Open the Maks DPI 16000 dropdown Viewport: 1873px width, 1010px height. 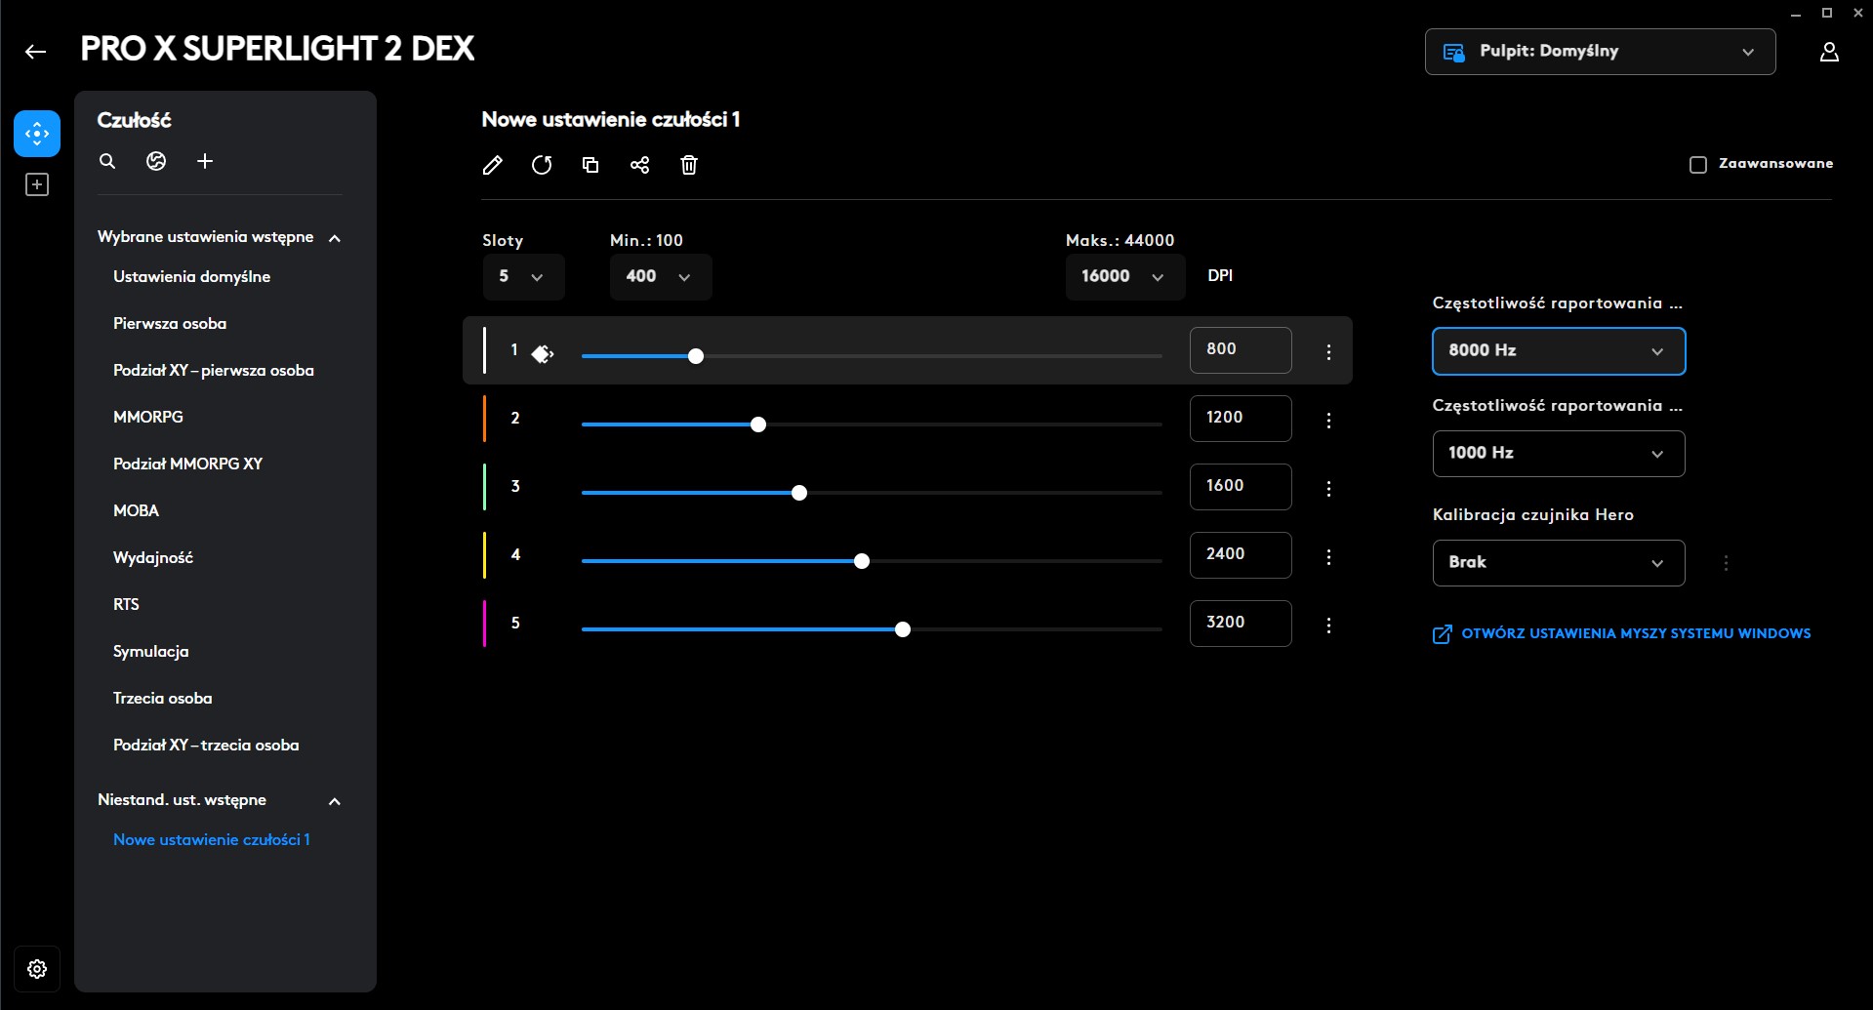pyautogui.click(x=1124, y=277)
